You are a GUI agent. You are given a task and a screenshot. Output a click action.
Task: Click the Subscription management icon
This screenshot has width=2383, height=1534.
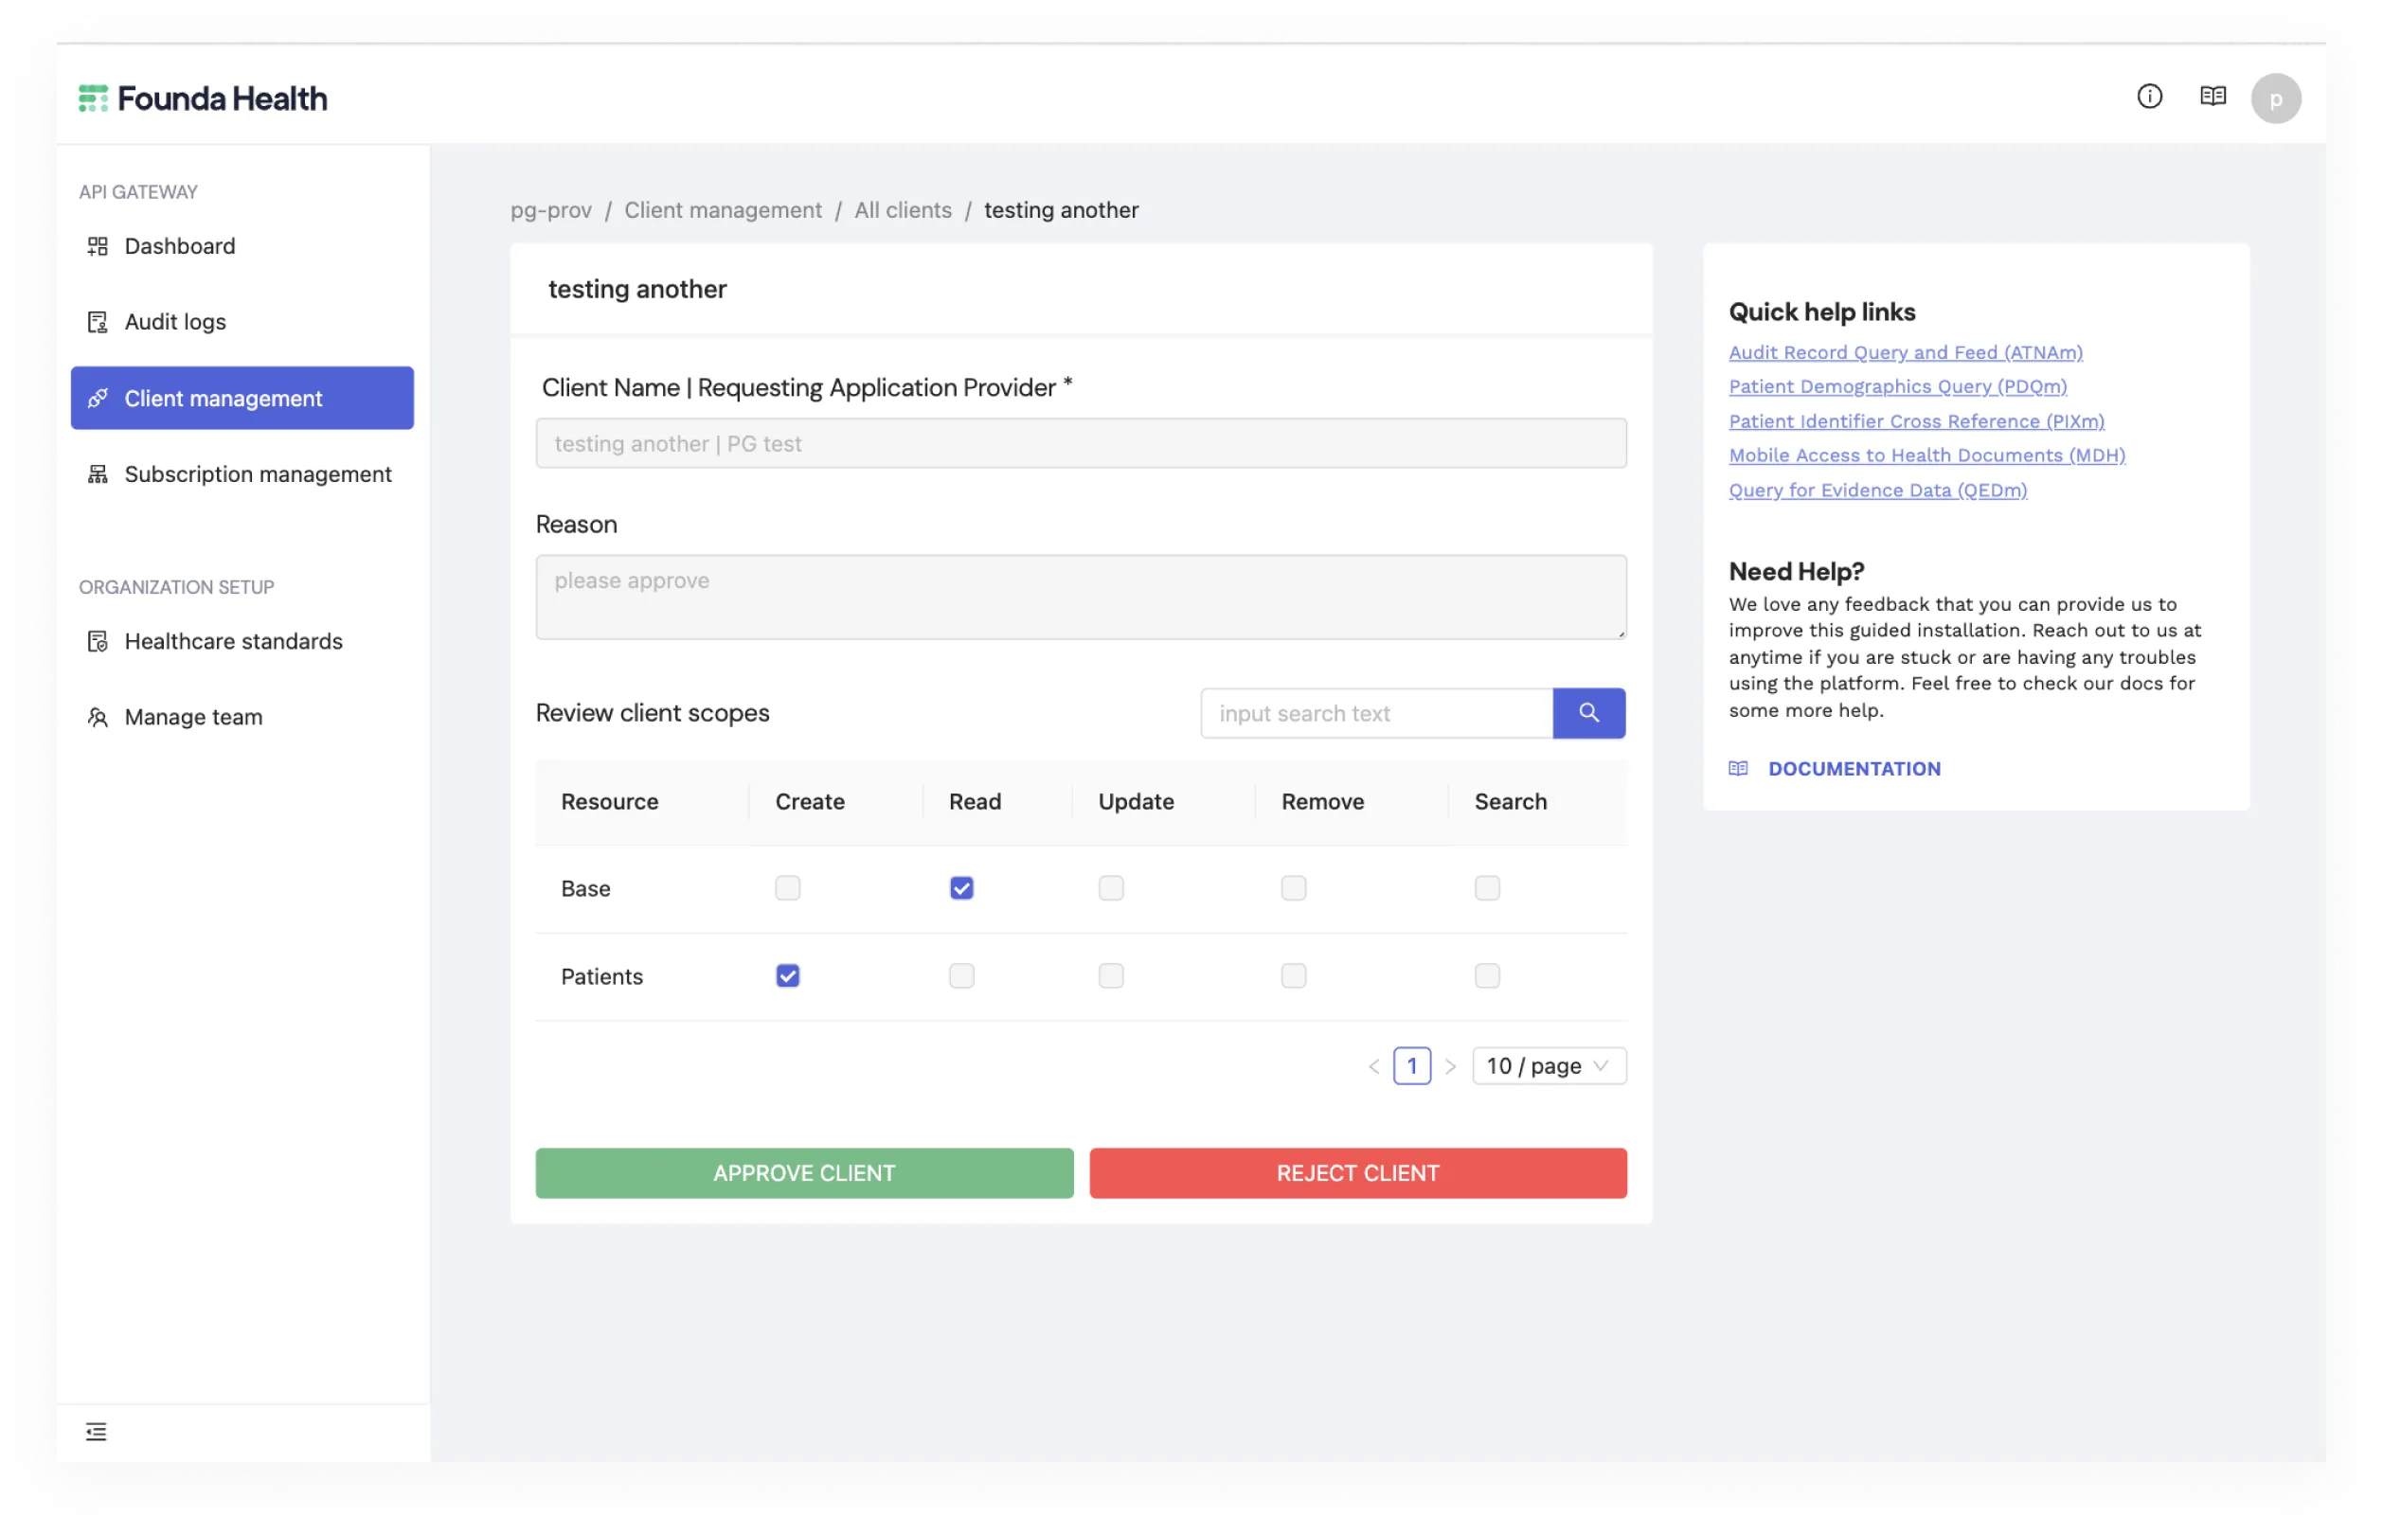click(x=98, y=474)
